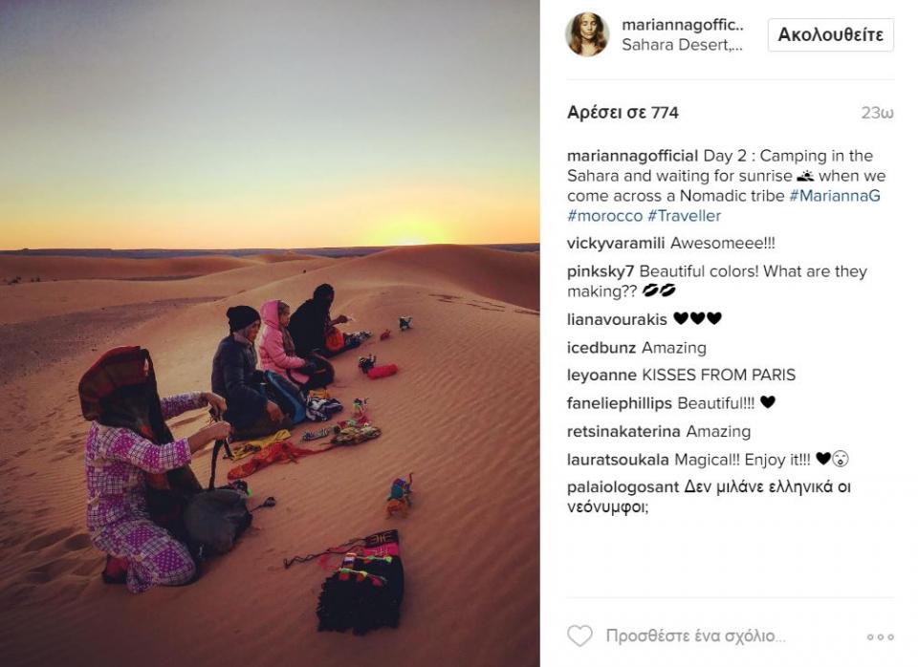Open the #MariannaG hashtag
The width and height of the screenshot is (918, 667).
tap(834, 196)
